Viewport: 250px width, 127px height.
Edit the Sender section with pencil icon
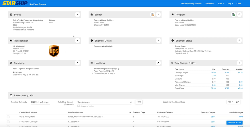[x=158, y=15]
